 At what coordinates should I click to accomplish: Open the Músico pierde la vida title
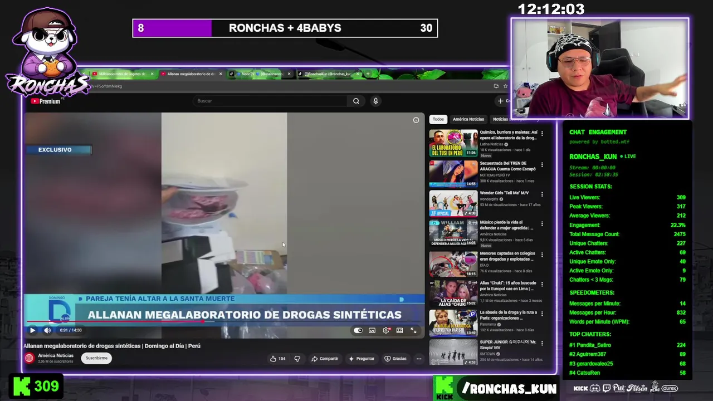click(506, 225)
